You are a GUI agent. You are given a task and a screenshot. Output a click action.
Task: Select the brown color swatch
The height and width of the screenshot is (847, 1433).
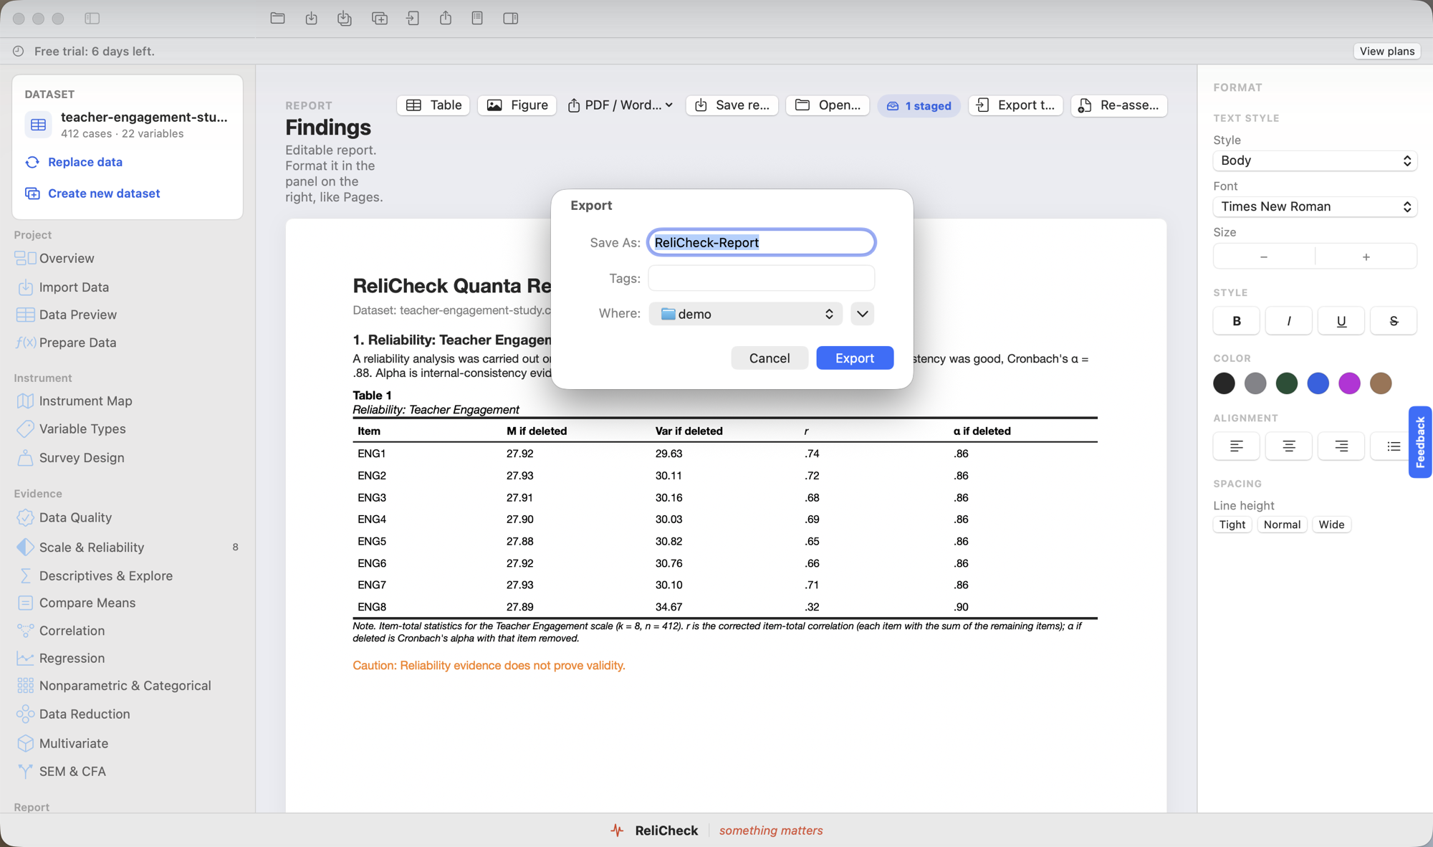[x=1381, y=383]
